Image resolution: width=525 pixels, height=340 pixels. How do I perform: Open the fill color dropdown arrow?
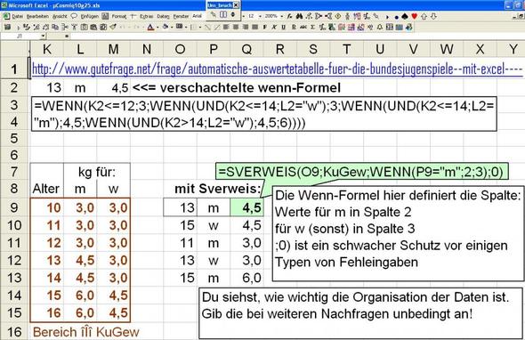(x=172, y=27)
